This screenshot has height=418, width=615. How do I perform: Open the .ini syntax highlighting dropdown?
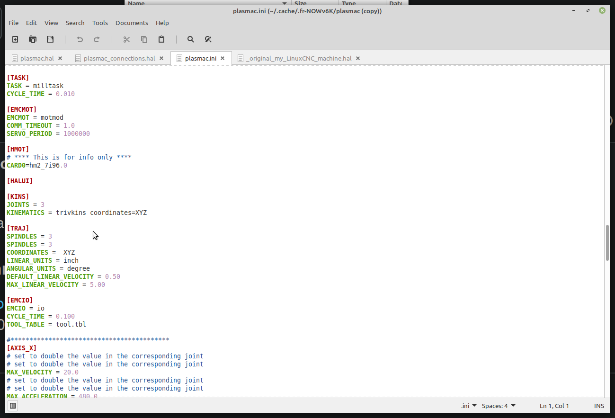click(x=469, y=406)
